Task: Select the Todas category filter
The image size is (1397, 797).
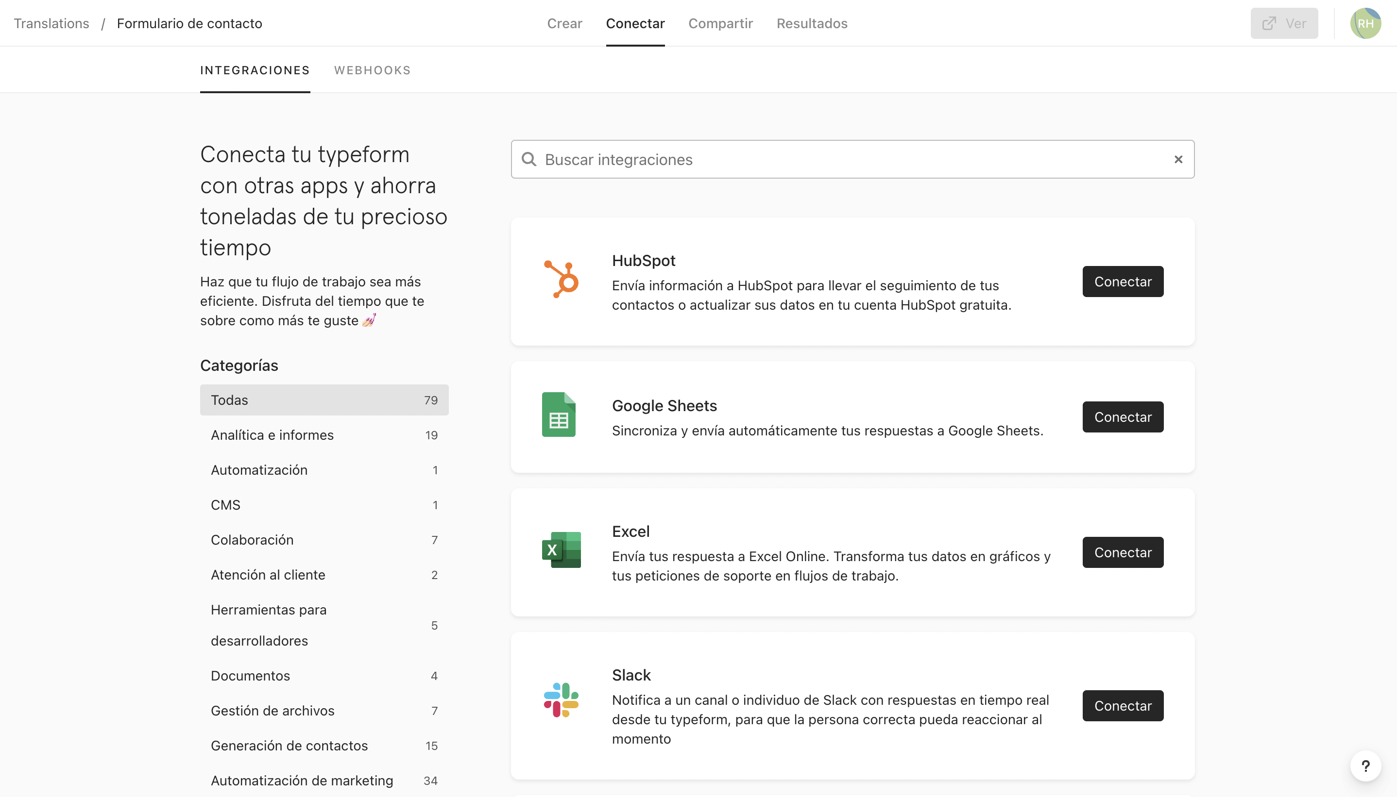Action: (324, 400)
